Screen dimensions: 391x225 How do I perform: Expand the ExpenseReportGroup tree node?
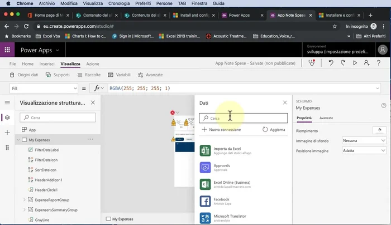(24, 199)
